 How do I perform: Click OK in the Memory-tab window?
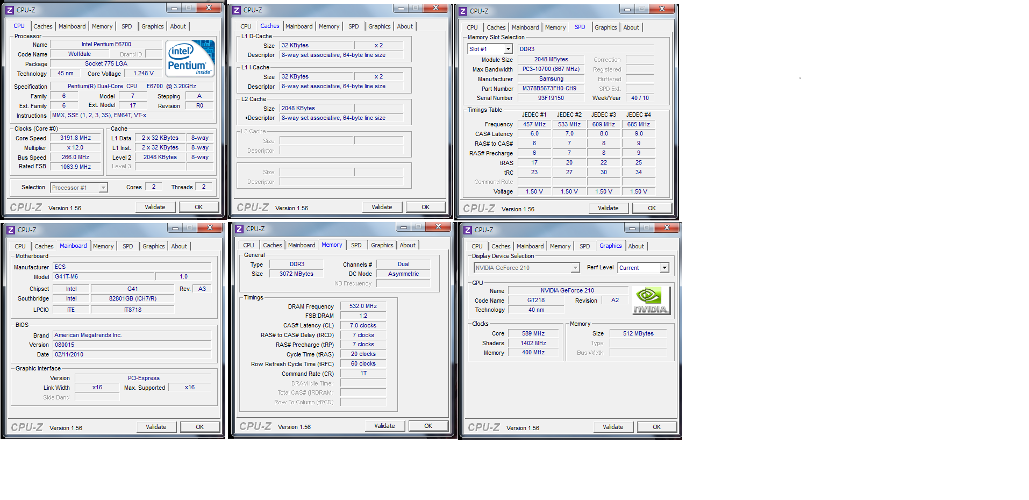428,426
